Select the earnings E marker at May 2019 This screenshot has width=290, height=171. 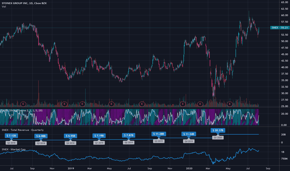[x=111, y=104]
